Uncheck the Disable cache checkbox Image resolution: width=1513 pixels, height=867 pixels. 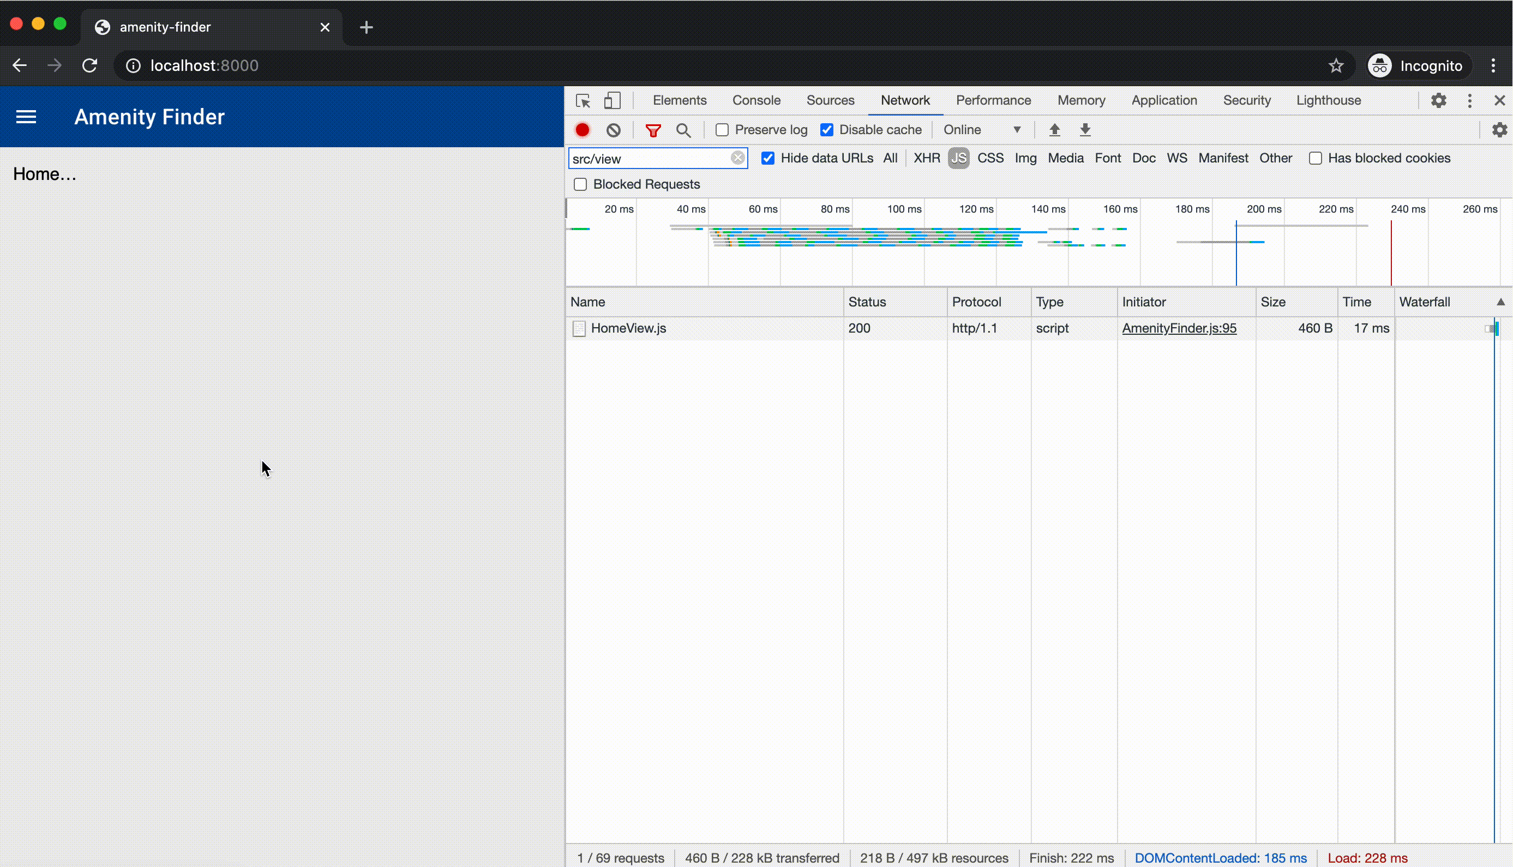click(x=827, y=130)
